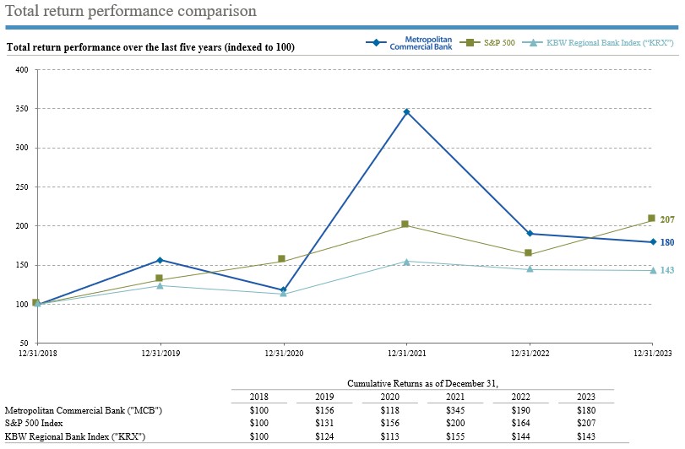
Task: Select the MCB data point at 12/31/2021 peak
Action: pyautogui.click(x=407, y=112)
